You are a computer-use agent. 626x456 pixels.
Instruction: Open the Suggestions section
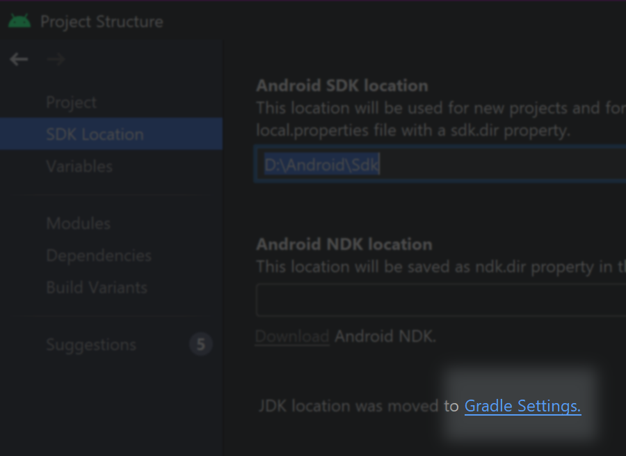(91, 345)
